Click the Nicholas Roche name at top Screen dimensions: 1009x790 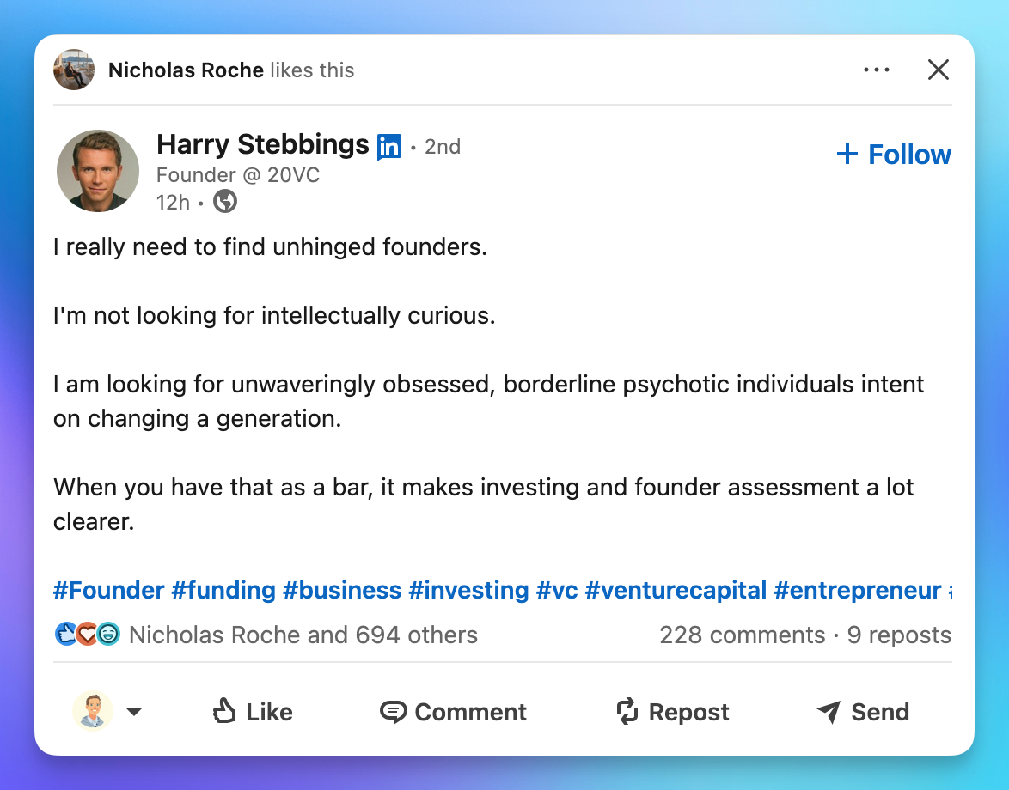(x=186, y=70)
